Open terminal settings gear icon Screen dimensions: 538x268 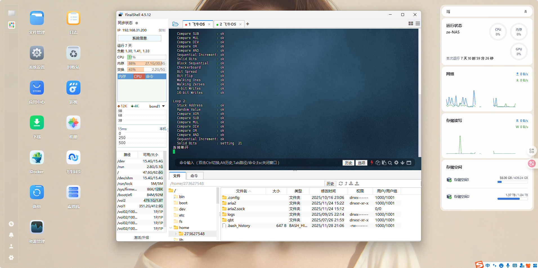pyautogui.click(x=396, y=163)
